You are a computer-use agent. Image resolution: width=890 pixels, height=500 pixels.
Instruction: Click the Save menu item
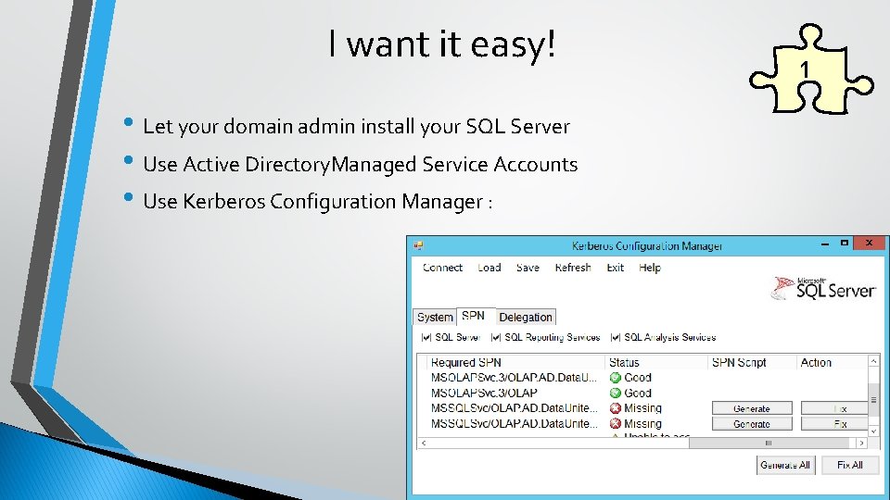pyautogui.click(x=528, y=268)
